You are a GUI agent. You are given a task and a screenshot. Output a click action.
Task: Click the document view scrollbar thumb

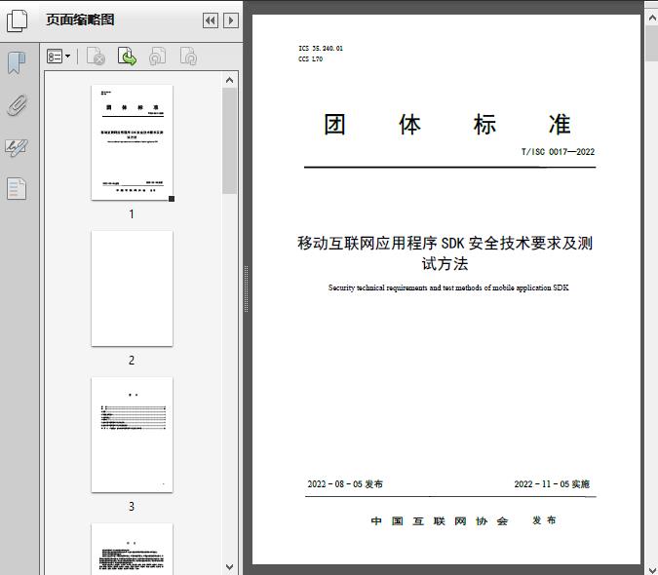pyautogui.click(x=652, y=43)
